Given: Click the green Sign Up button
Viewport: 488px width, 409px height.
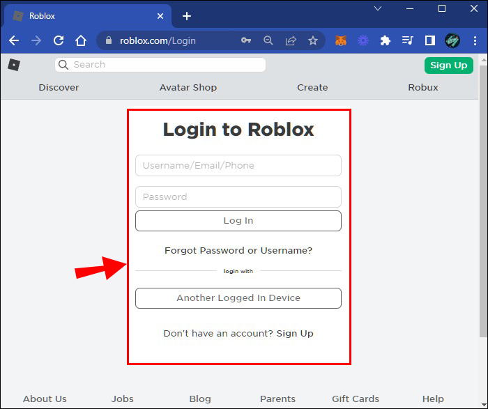Looking at the screenshot, I should (449, 65).
